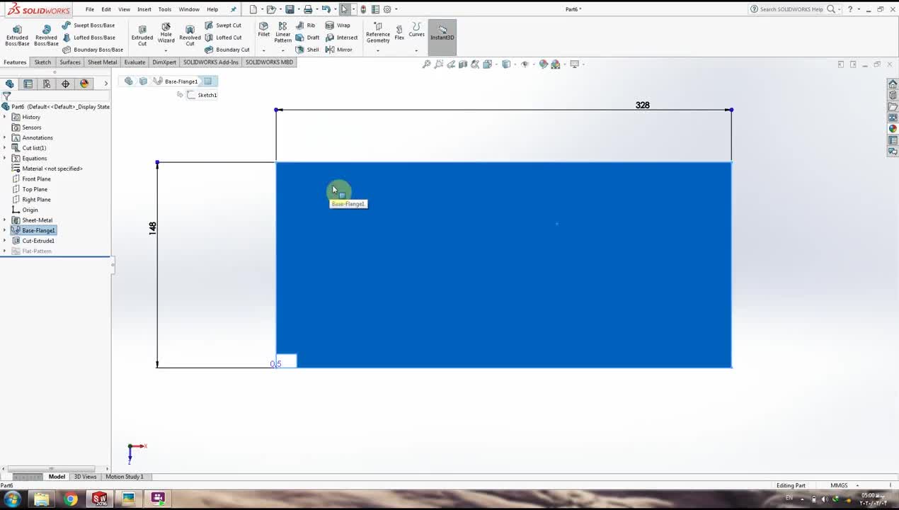Image resolution: width=899 pixels, height=510 pixels.
Task: Select the Front Plane tree item
Action: point(36,179)
